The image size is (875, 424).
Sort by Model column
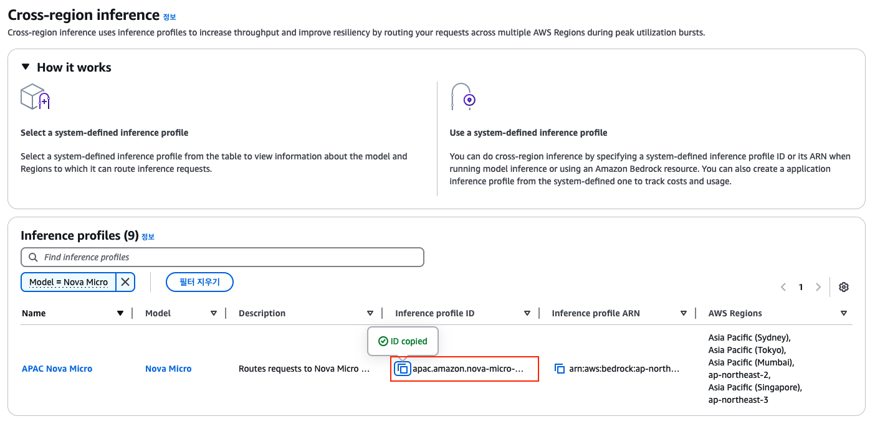coord(214,313)
